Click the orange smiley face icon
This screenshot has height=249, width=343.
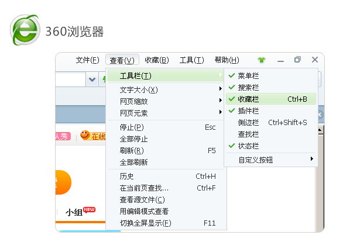tap(85, 135)
